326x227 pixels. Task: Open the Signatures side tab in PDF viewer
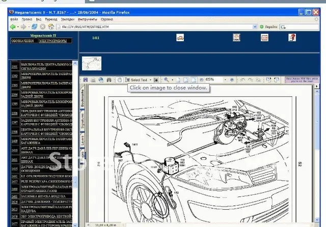coord(83,121)
